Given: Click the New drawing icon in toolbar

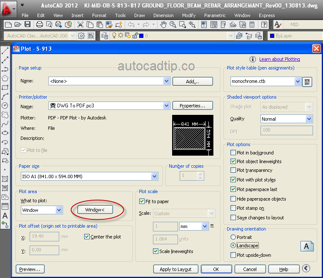Looking at the screenshot, I should (8, 25).
